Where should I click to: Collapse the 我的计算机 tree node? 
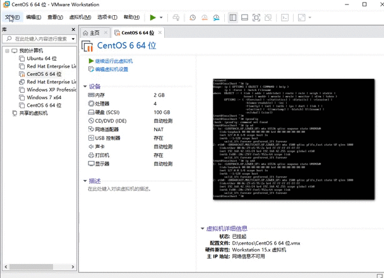click(7, 51)
